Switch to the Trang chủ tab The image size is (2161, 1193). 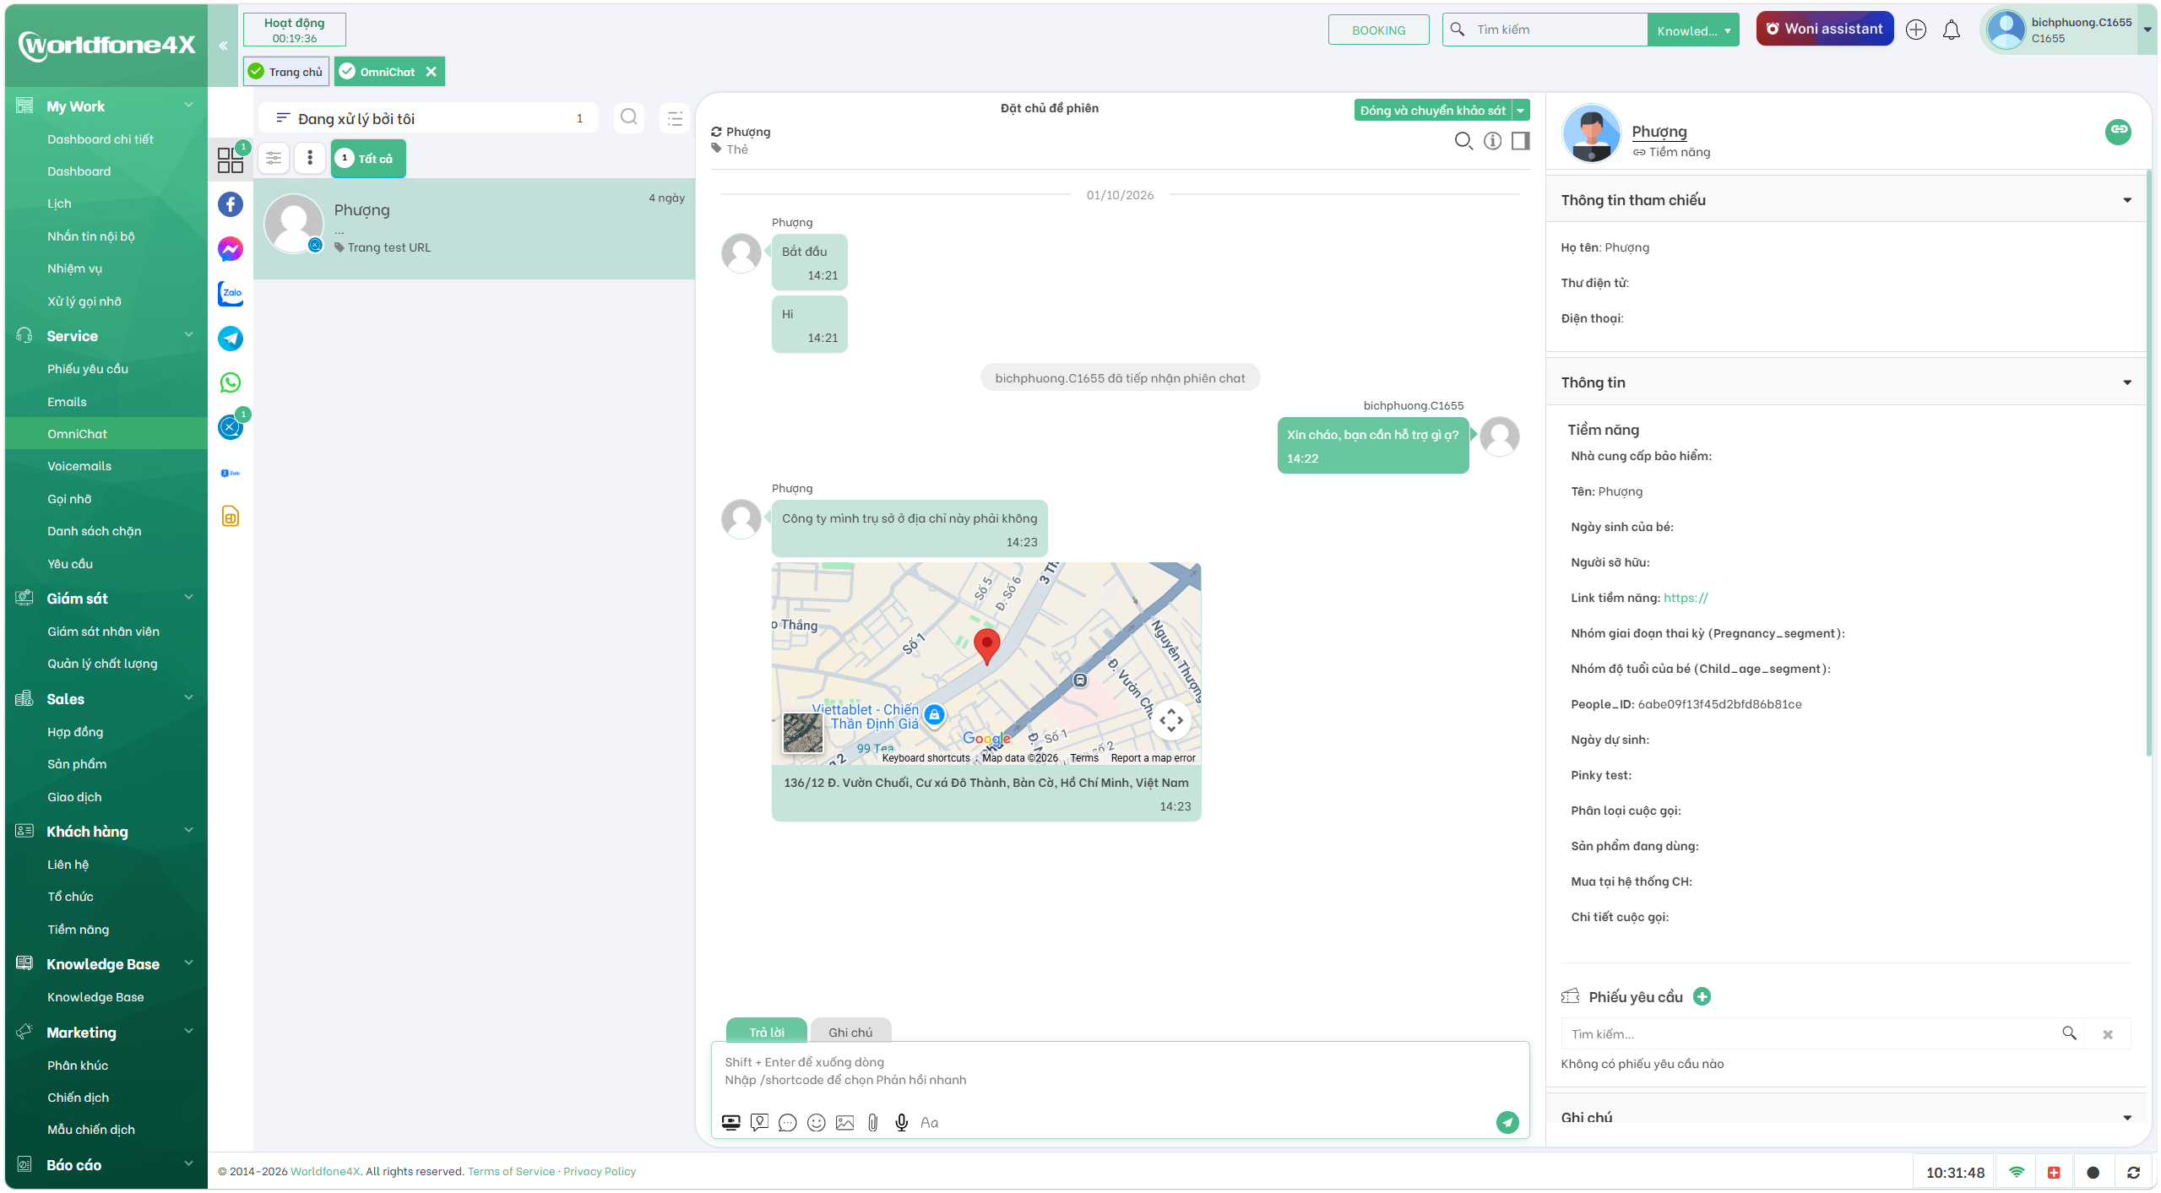coord(286,72)
